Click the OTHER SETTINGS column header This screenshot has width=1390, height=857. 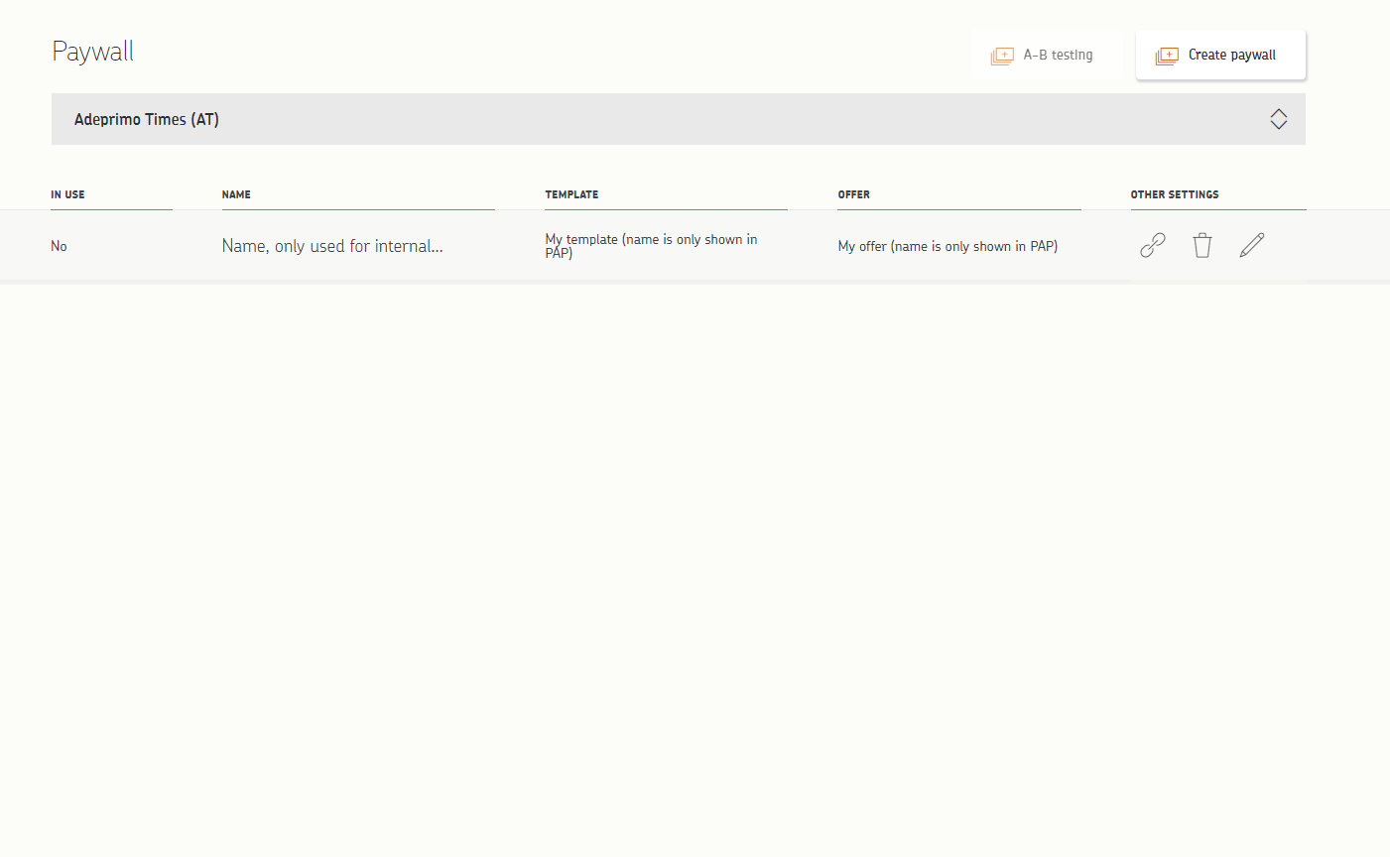click(x=1175, y=194)
